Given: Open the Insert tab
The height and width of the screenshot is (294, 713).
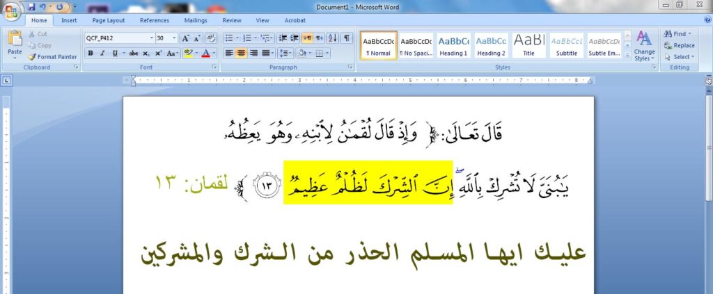Looking at the screenshot, I should (x=69, y=20).
